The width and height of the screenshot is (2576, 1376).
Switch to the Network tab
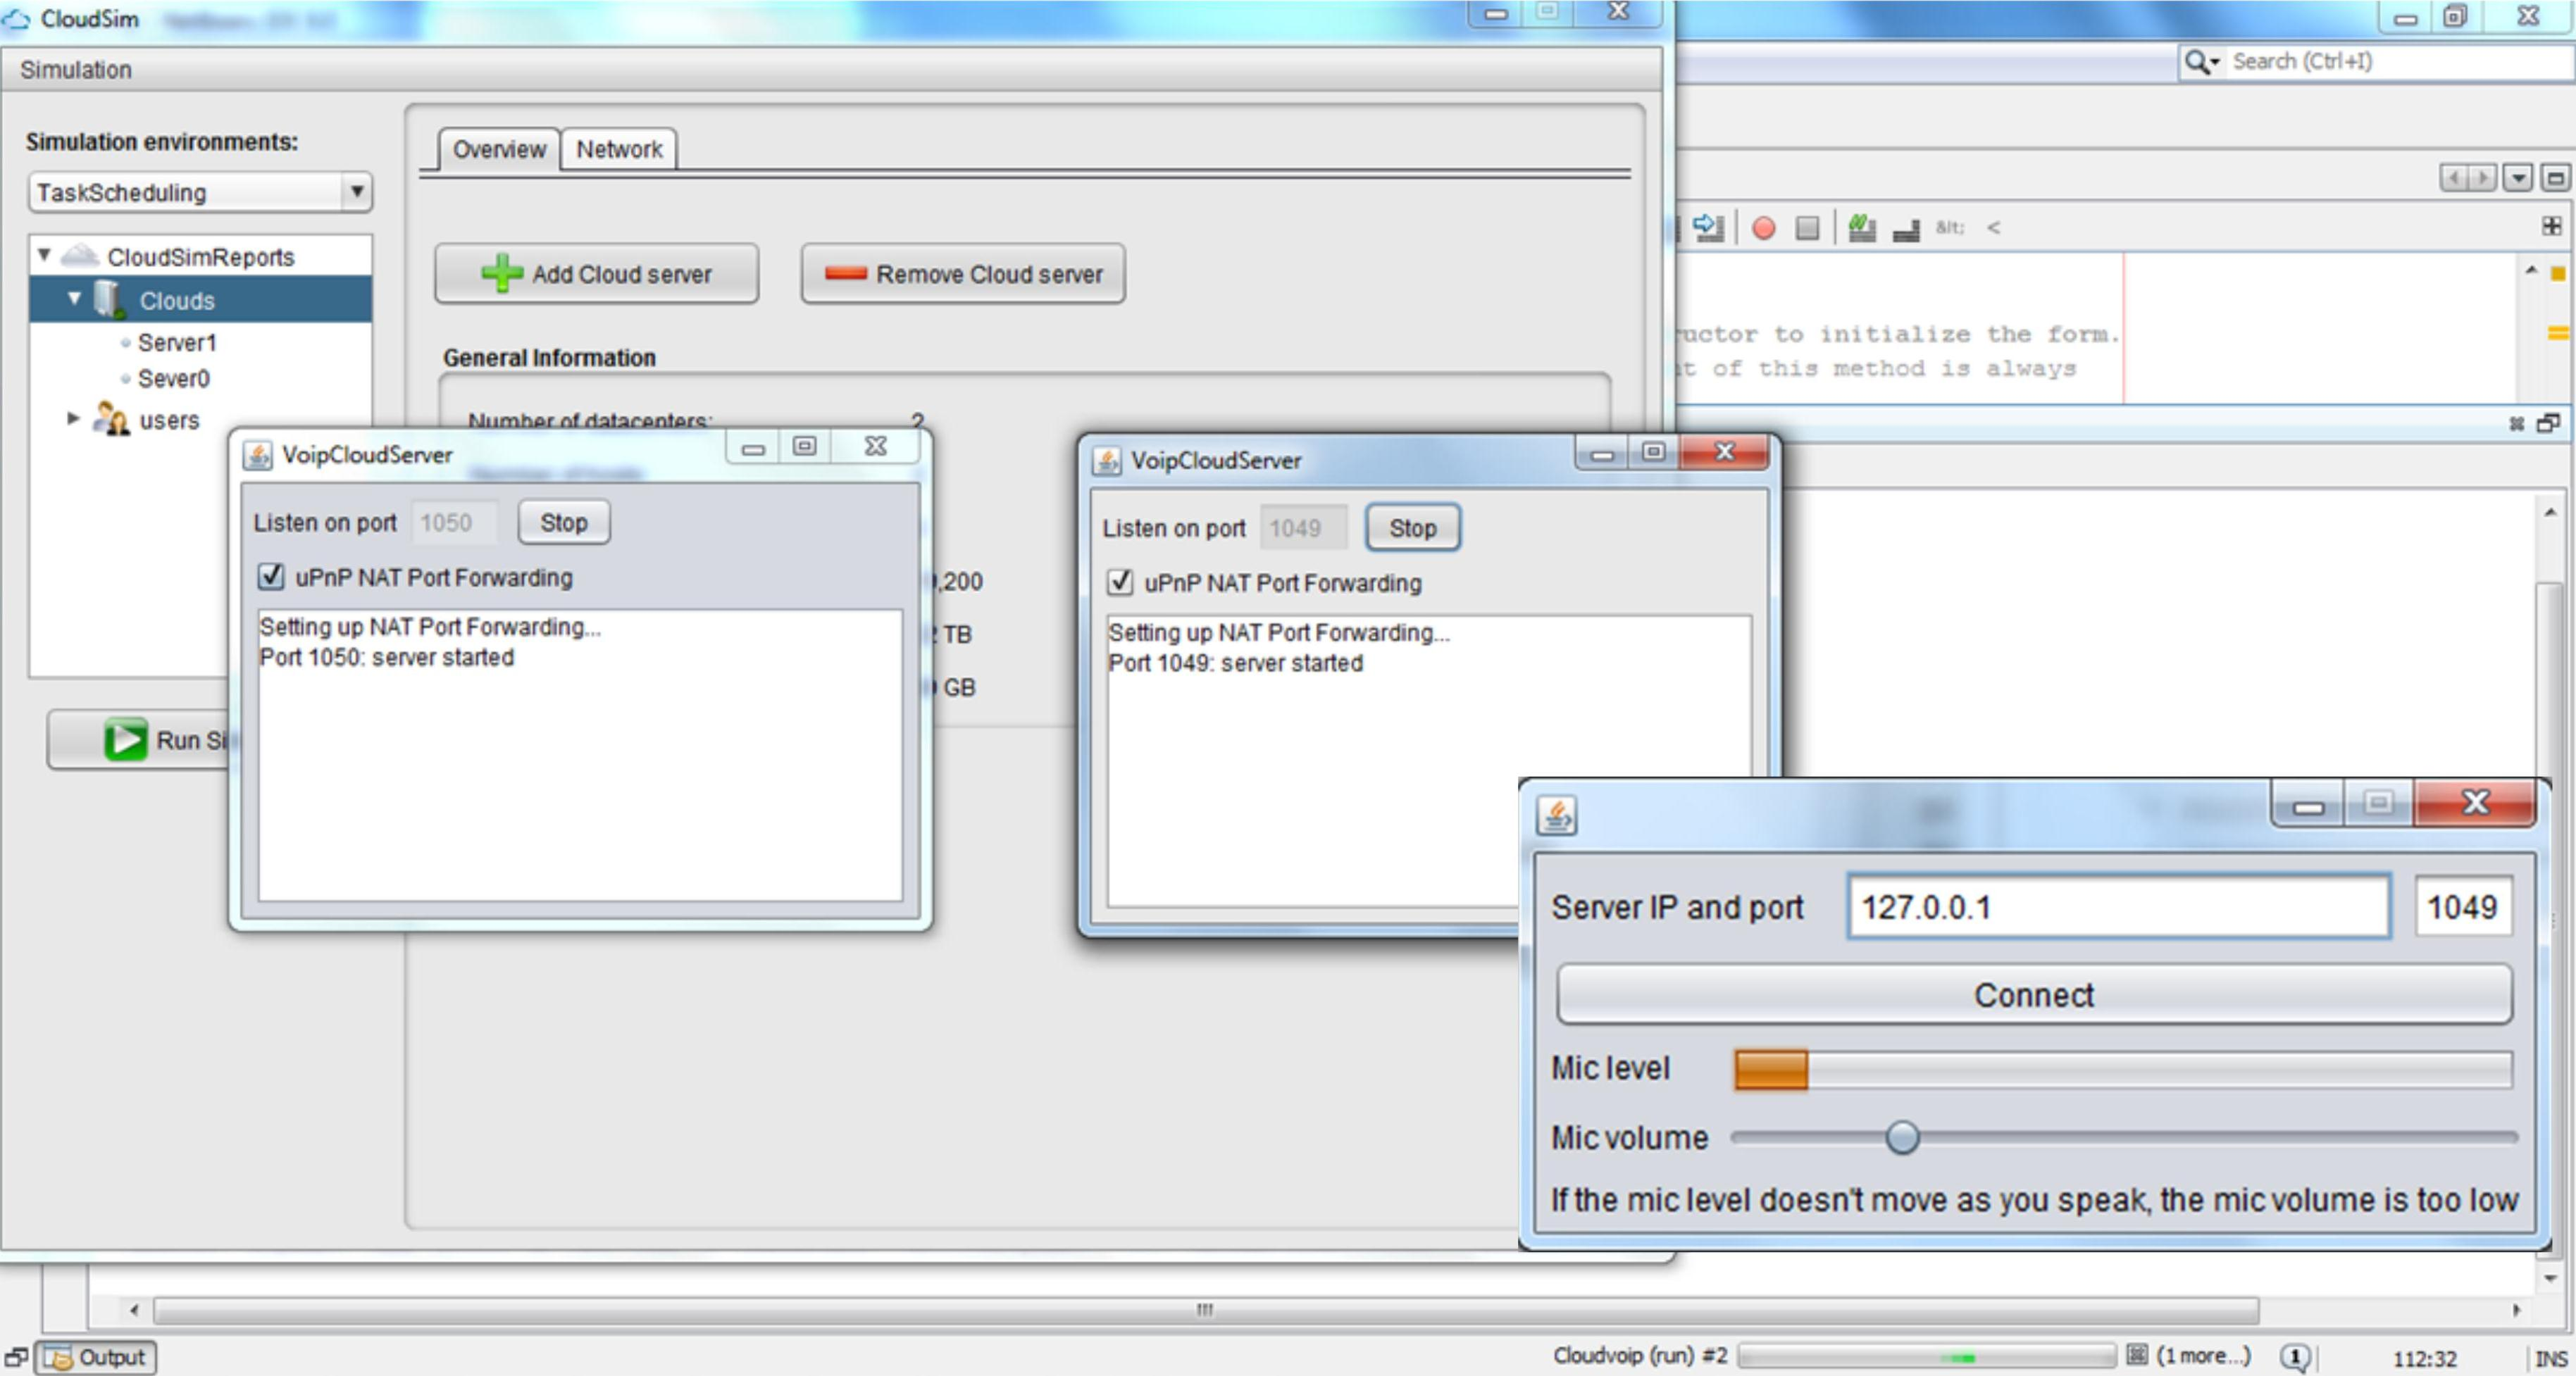point(617,150)
